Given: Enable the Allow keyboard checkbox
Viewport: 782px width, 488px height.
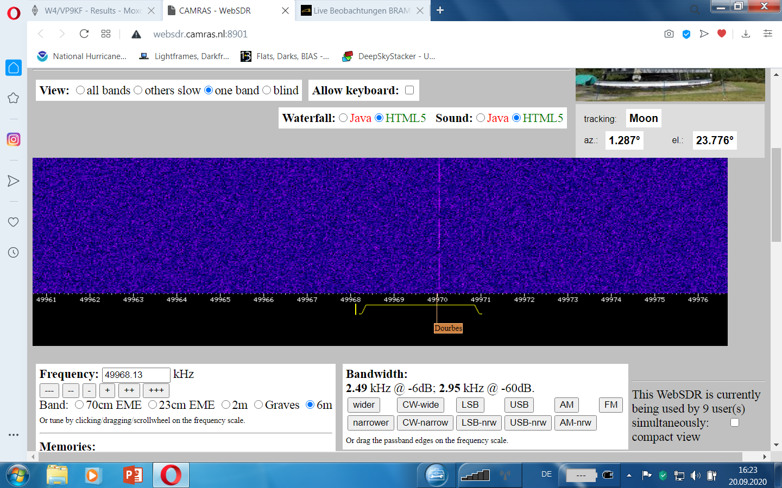Looking at the screenshot, I should (409, 90).
